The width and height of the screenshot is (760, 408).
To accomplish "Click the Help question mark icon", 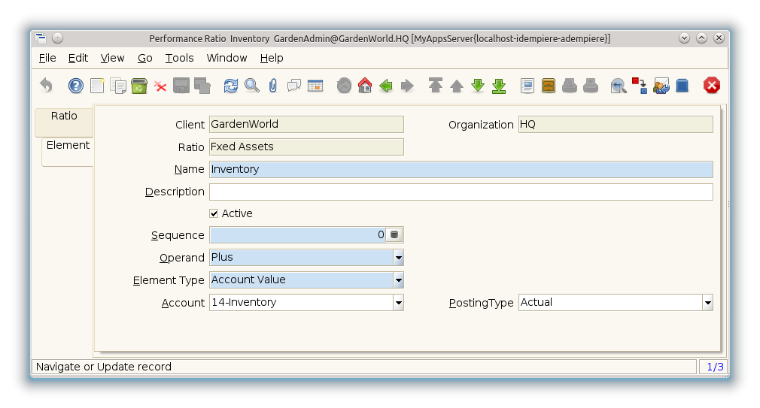I will click(x=76, y=86).
